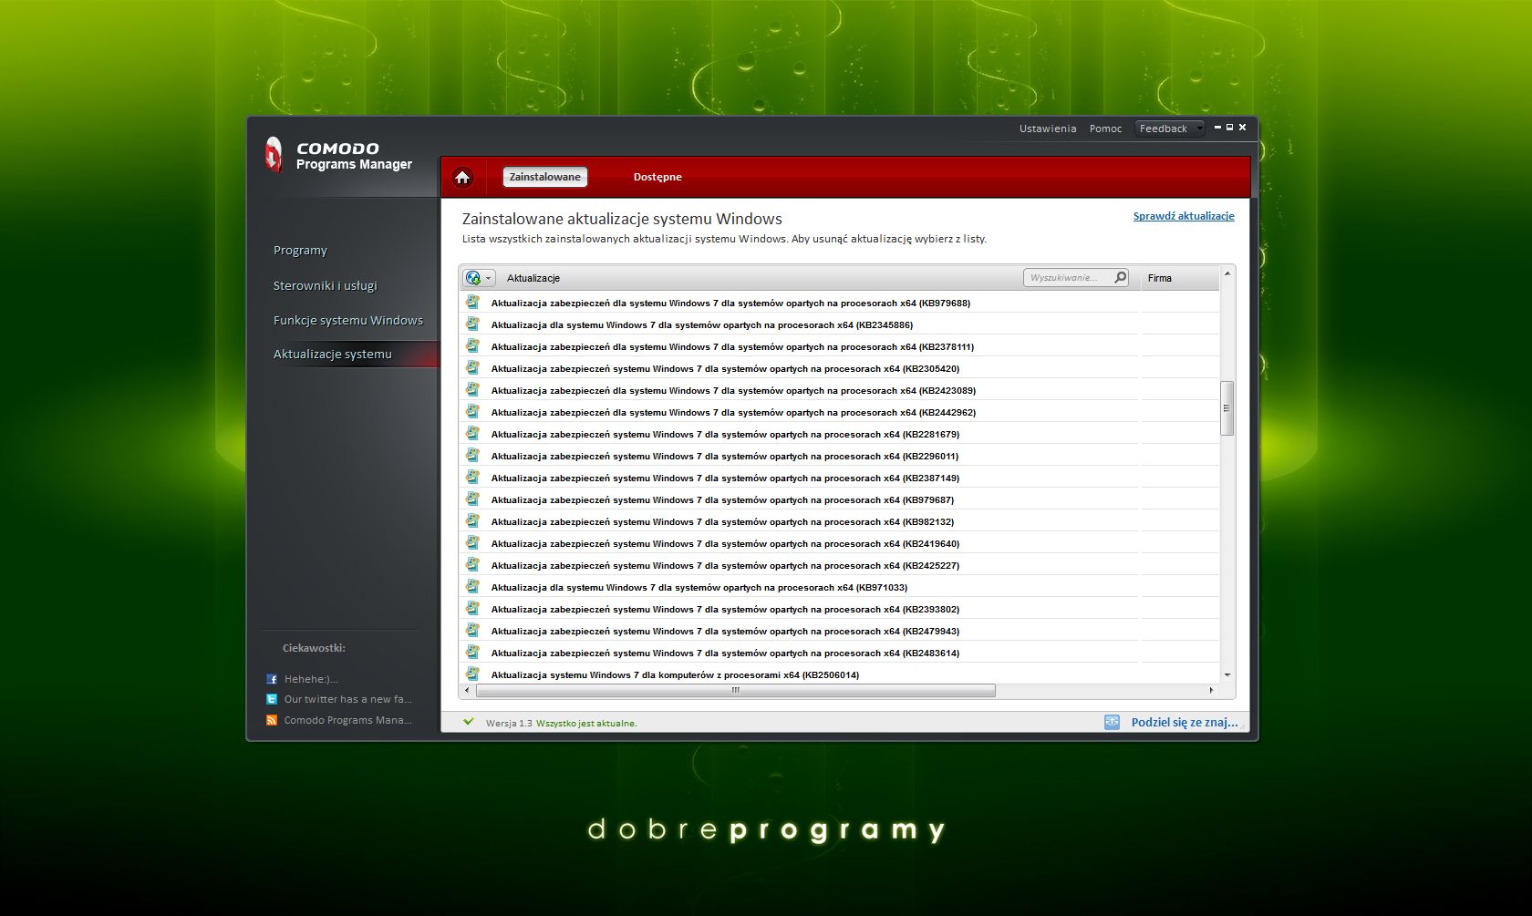The height and width of the screenshot is (916, 1532).
Task: Click the scroll down arrow of list
Action: (x=1227, y=675)
